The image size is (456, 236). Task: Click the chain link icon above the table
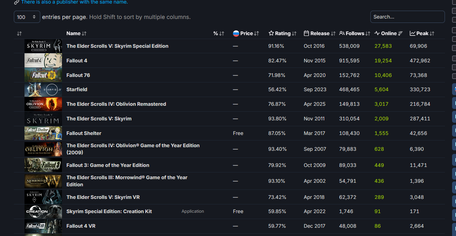[17, 2]
